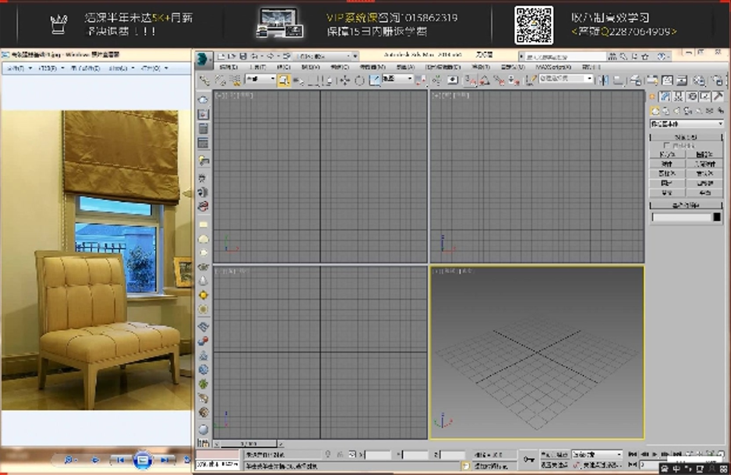Select the Select and Link tool

click(204, 80)
